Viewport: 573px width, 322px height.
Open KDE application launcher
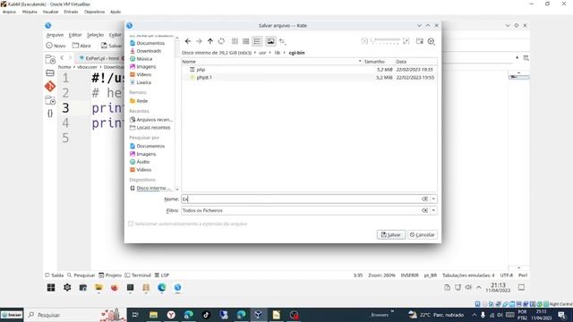point(51,288)
